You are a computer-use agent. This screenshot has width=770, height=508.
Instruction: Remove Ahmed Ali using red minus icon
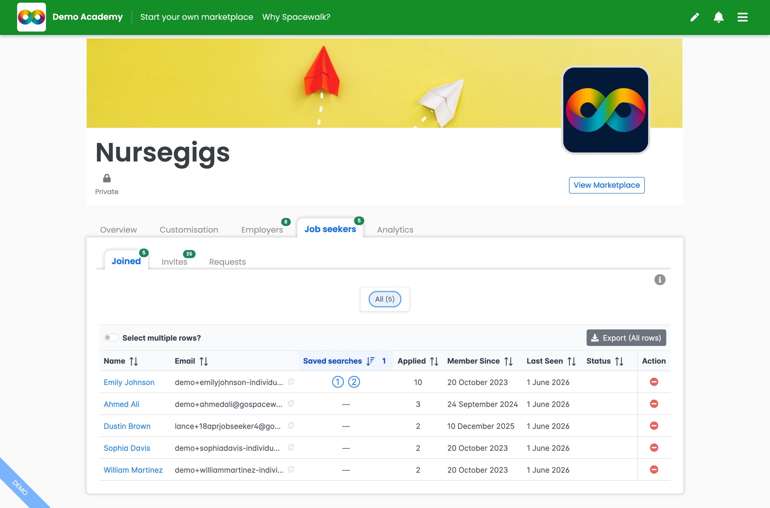pyautogui.click(x=654, y=404)
